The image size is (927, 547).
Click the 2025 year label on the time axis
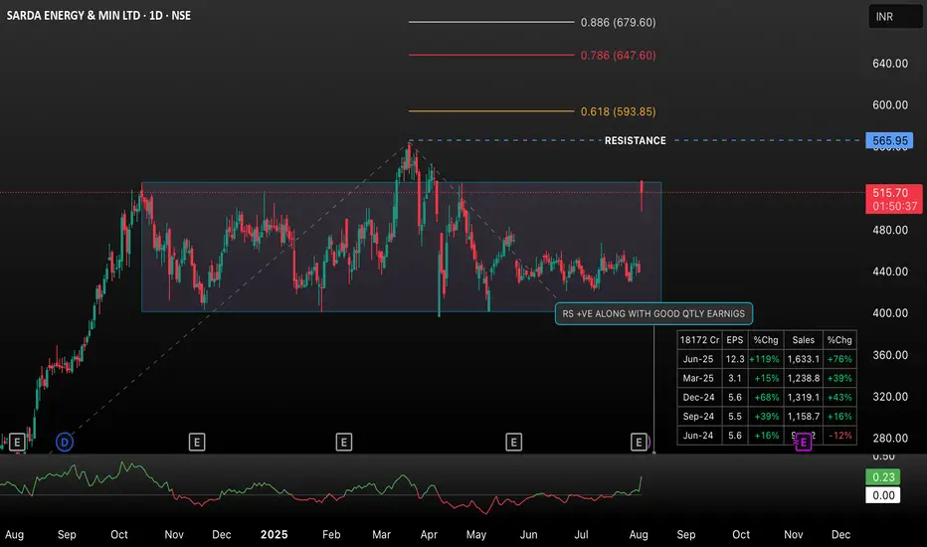tap(274, 535)
